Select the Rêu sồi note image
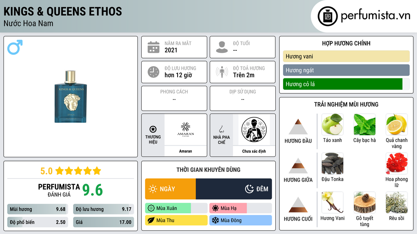The width and height of the screenshot is (417, 234). coord(397,202)
